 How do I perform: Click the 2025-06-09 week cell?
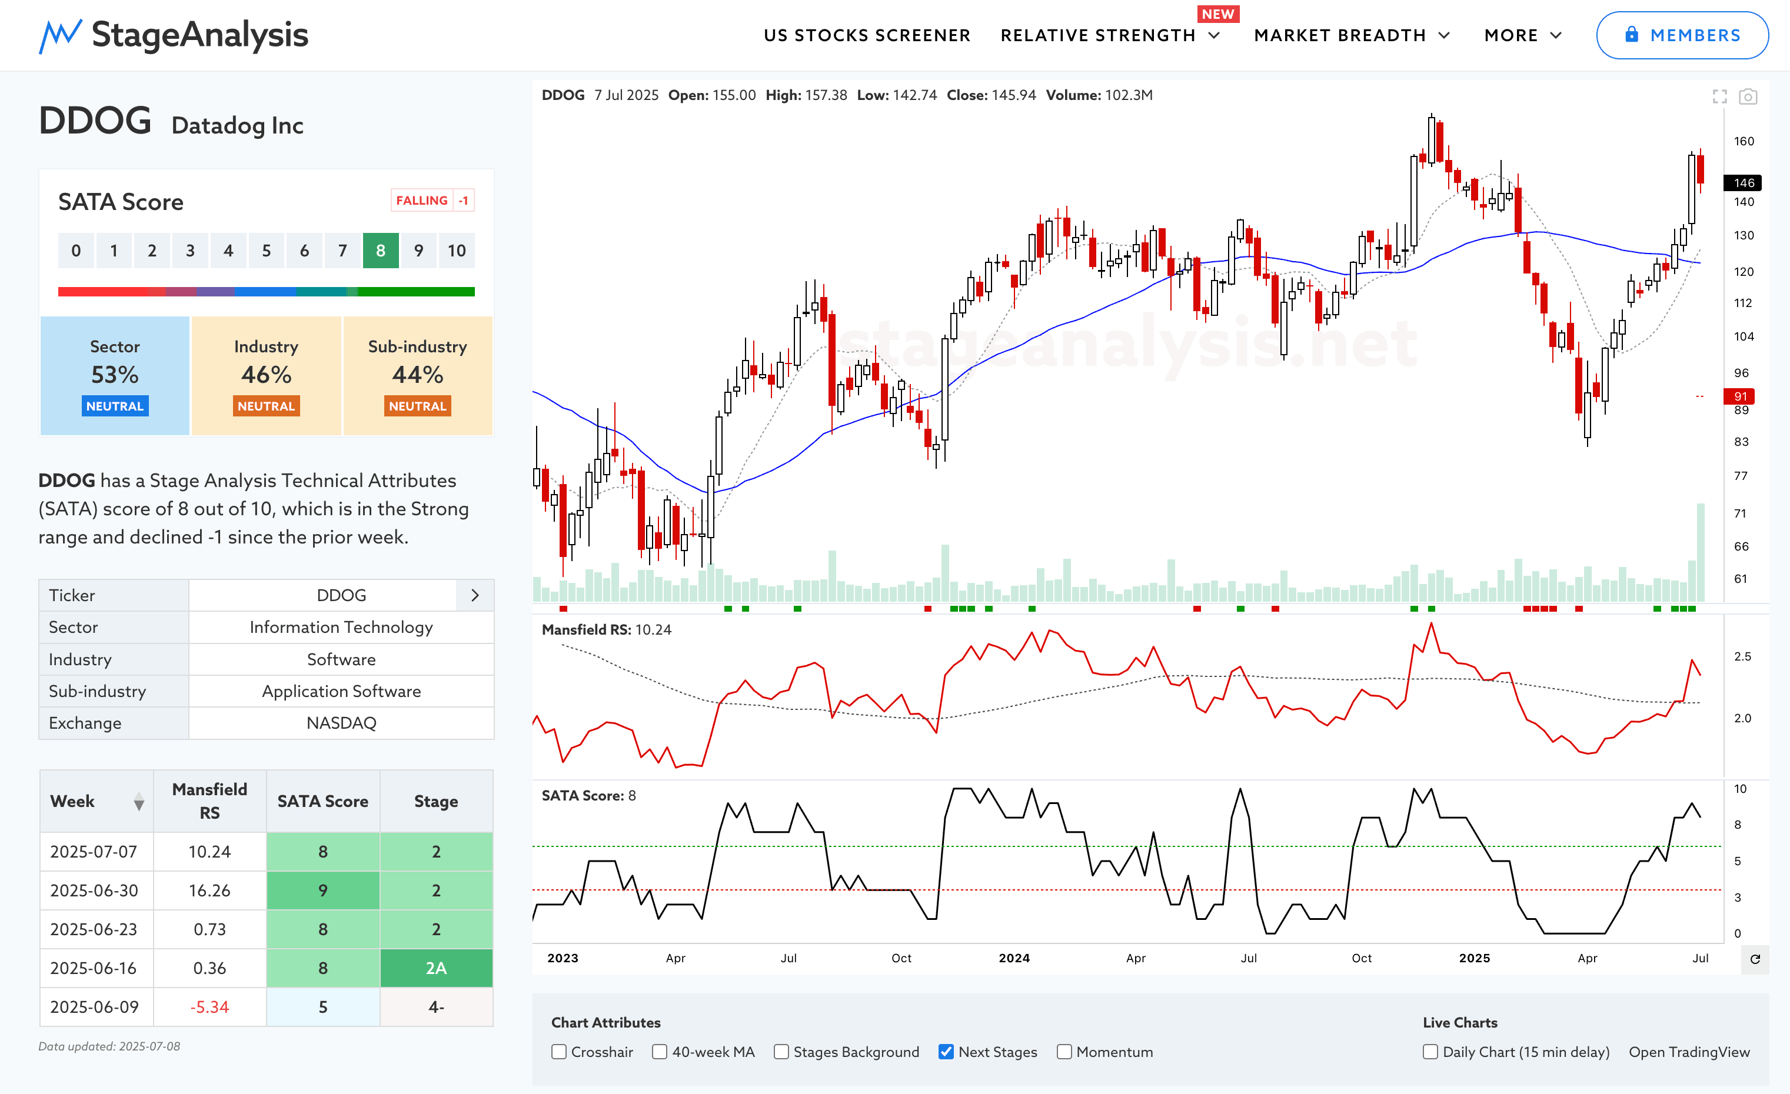97,1008
